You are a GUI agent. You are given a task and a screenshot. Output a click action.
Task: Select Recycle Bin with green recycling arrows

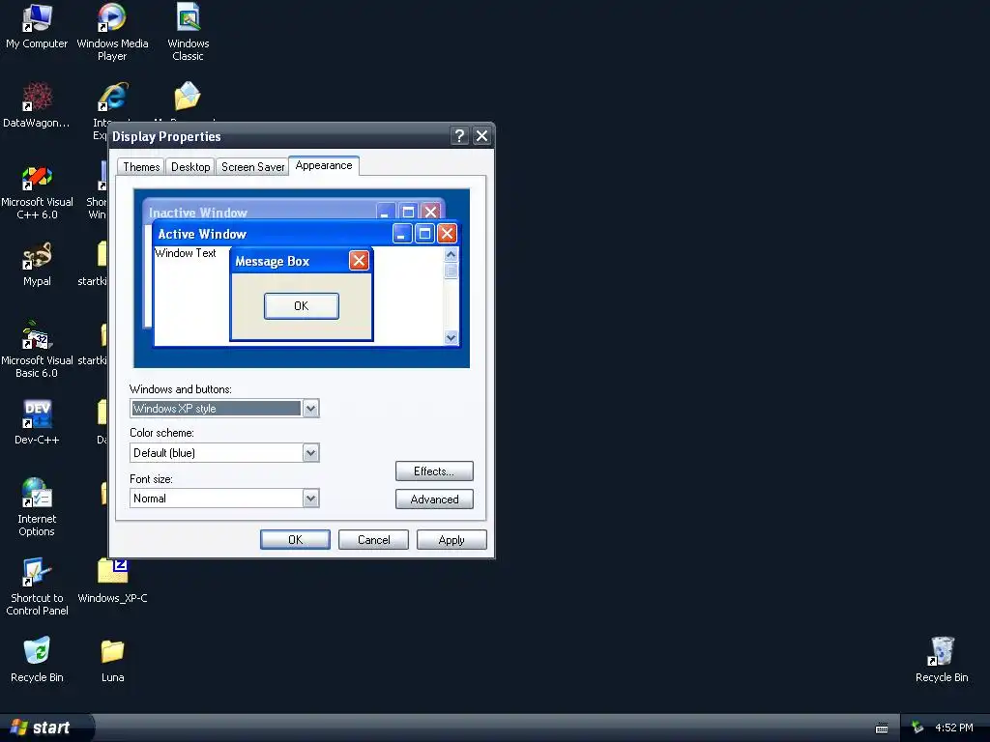coord(37,659)
